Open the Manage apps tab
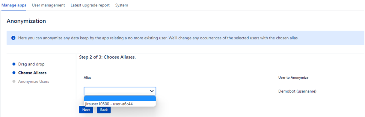Screen dimensions: 365x117 [14, 5]
